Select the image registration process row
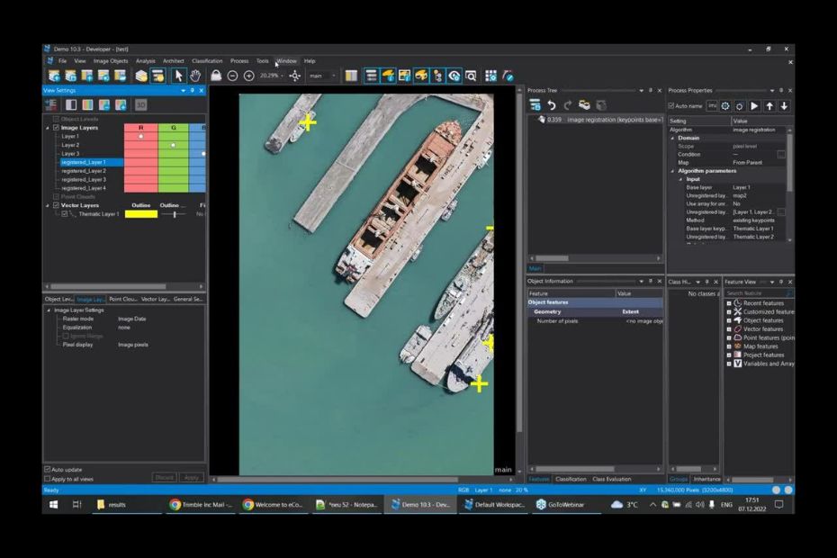The image size is (837, 558). coord(600,120)
